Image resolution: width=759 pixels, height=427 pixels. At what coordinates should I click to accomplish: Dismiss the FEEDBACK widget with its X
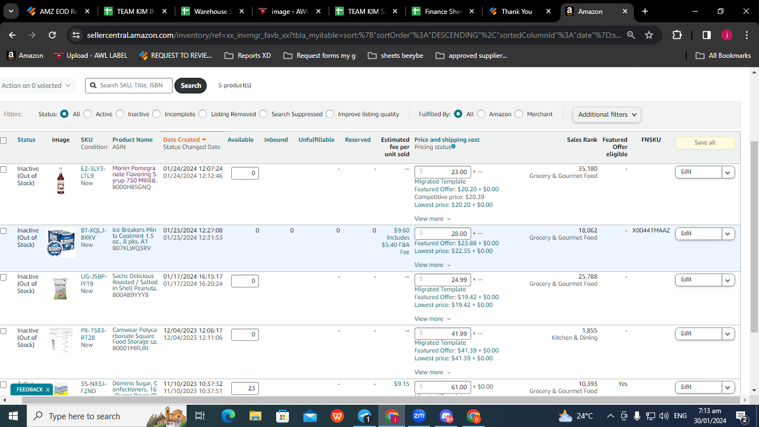pos(48,390)
